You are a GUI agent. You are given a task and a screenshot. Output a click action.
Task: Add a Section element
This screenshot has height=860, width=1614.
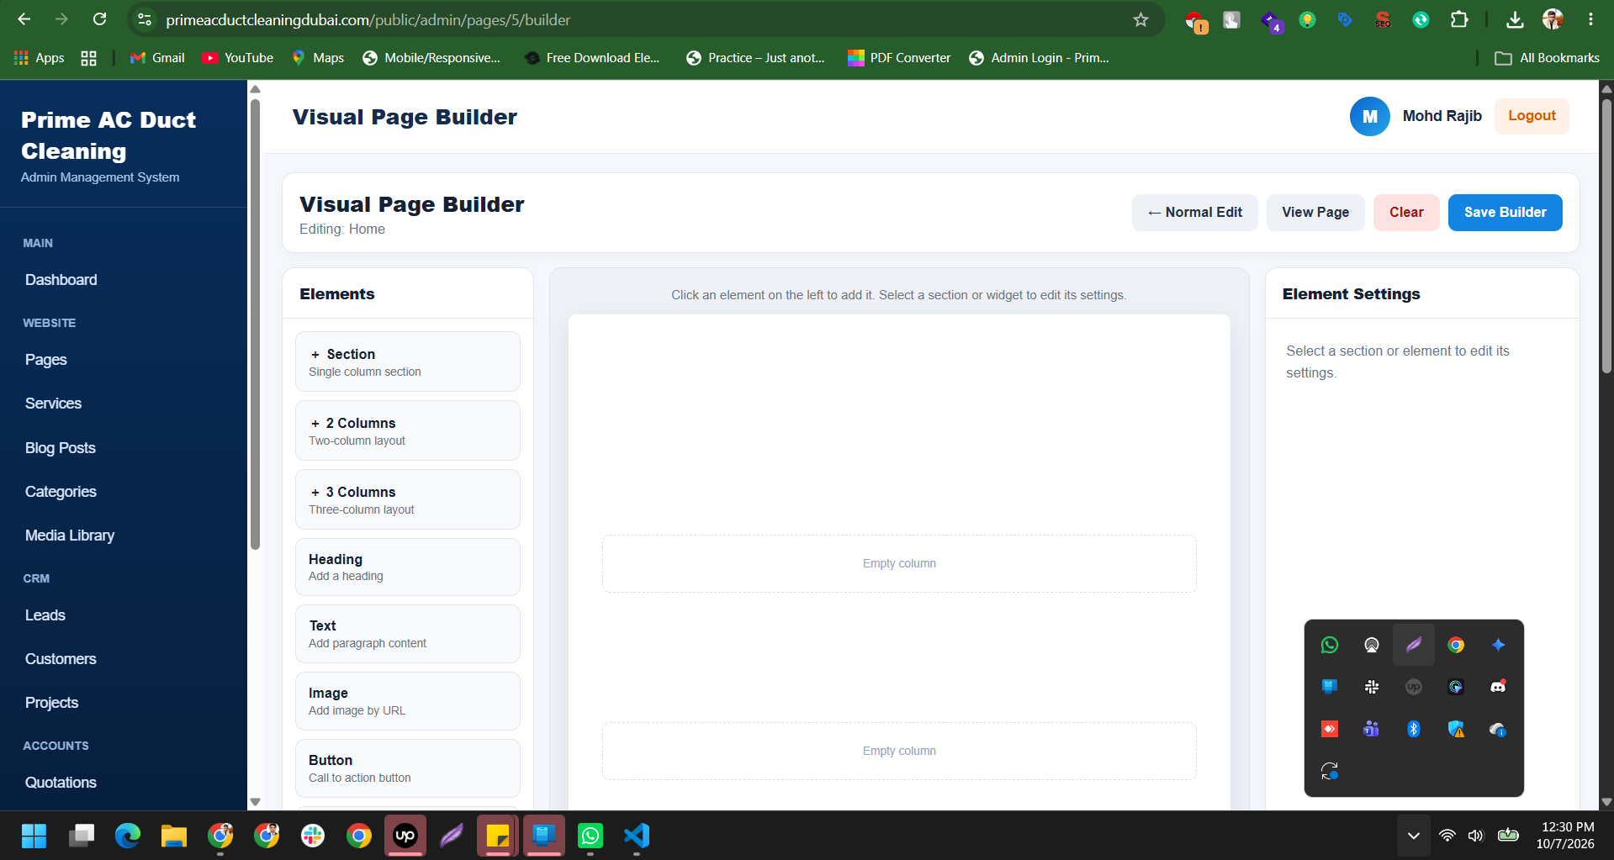click(408, 361)
